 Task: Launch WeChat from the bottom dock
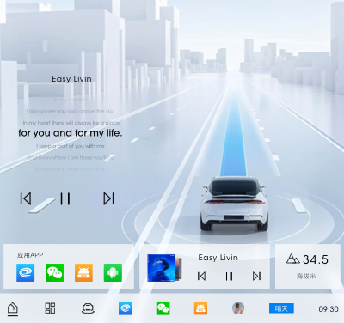point(163,308)
